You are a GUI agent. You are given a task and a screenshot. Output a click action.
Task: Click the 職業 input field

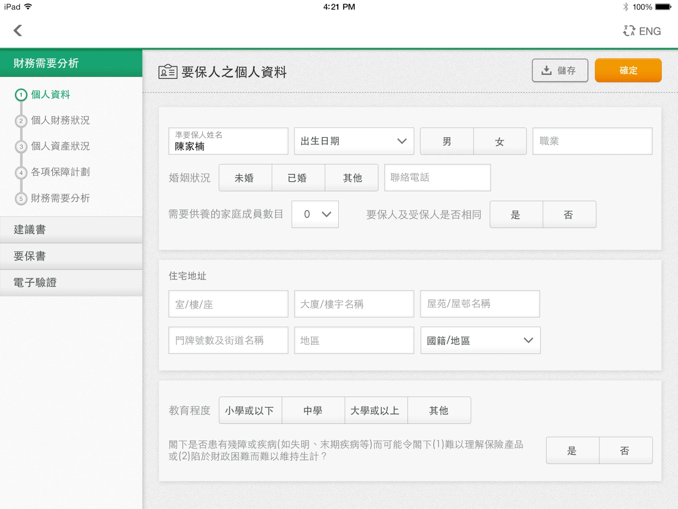click(x=593, y=141)
